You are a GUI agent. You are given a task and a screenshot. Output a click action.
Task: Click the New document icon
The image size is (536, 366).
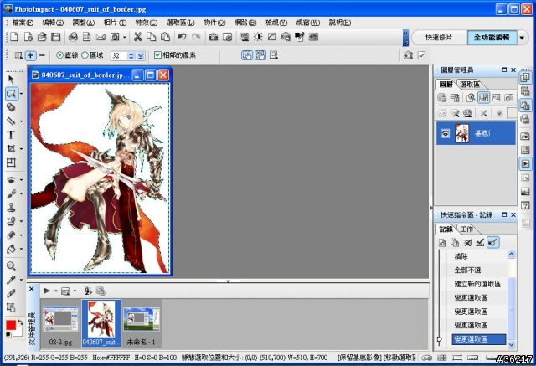(14, 37)
